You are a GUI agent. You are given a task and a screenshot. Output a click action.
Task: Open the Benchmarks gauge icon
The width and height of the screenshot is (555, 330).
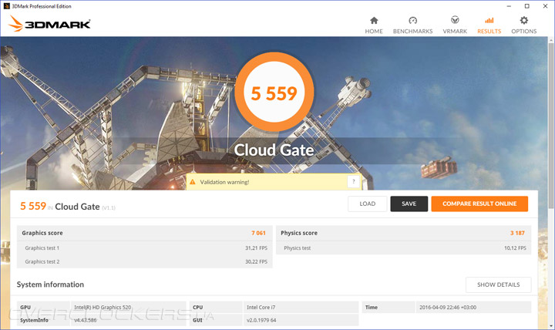click(412, 20)
